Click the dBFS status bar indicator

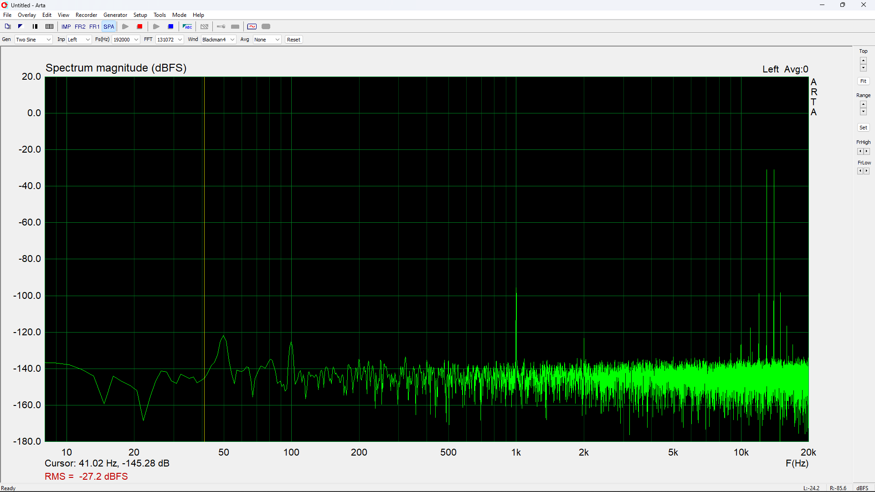pos(862,488)
